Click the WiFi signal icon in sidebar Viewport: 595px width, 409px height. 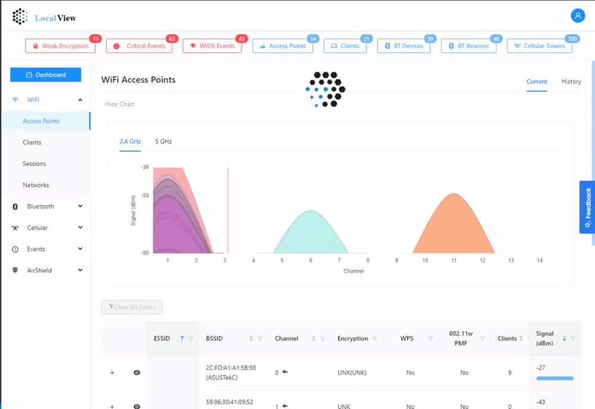pyautogui.click(x=15, y=100)
